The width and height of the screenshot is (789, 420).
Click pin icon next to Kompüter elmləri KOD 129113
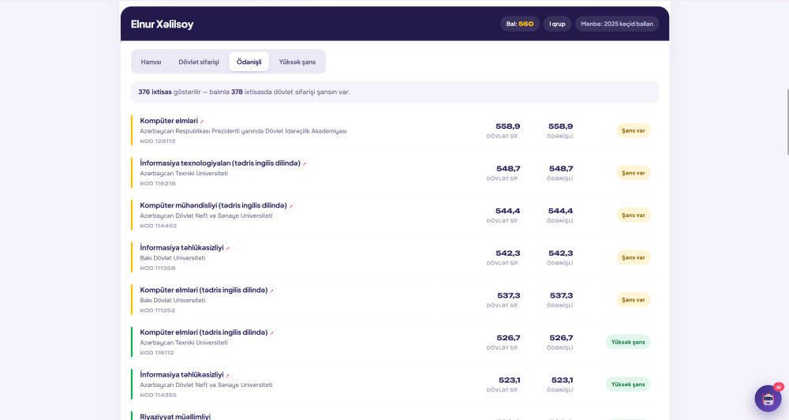click(x=202, y=122)
